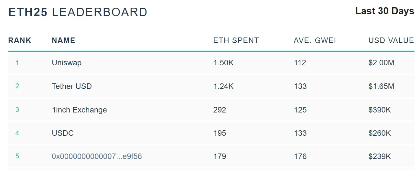
Task: Open the USDC leaderboard entry
Action: tap(62, 133)
